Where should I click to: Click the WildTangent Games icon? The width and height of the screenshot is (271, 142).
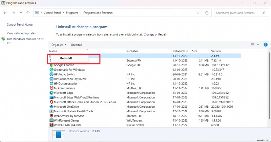pos(51,120)
